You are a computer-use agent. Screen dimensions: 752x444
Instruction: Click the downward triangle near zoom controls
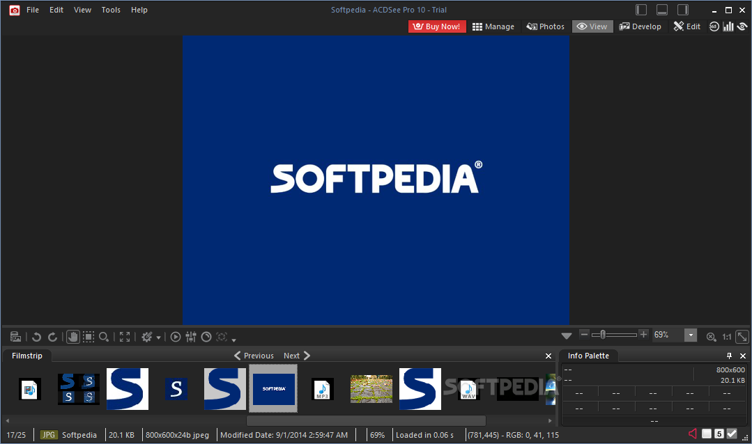[x=567, y=335]
